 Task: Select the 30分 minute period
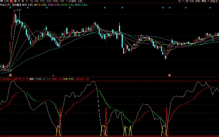pos(49,1)
